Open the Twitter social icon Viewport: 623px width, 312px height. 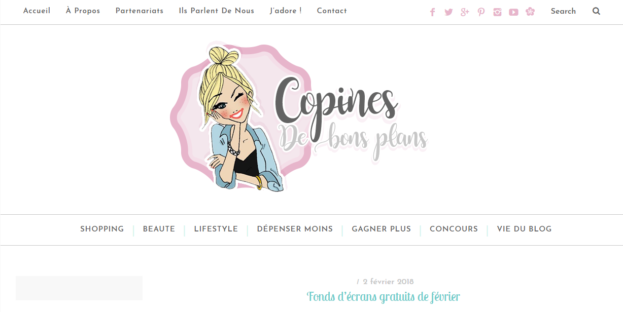448,12
